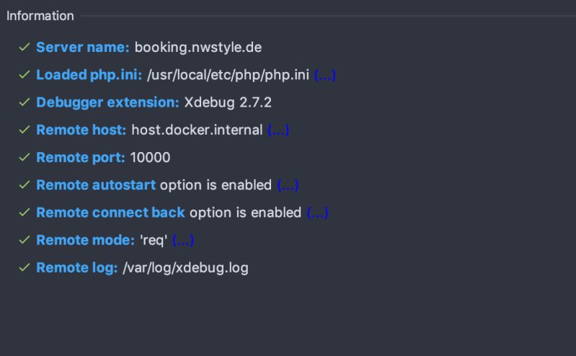Click the Remote log checkmark icon
This screenshot has height=356, width=576.
tap(25, 267)
